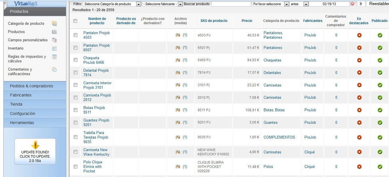Toggle featured status for Camiseta New Wave Kentucky
This screenshot has height=177, width=389.
[359, 152]
